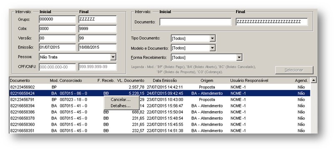
Task: Click consorciado 007023 - 18 - 0
Action: pyautogui.click(x=73, y=99)
